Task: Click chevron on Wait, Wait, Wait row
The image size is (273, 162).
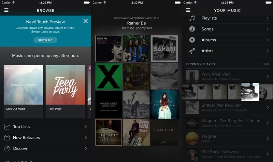Action: 268,76
